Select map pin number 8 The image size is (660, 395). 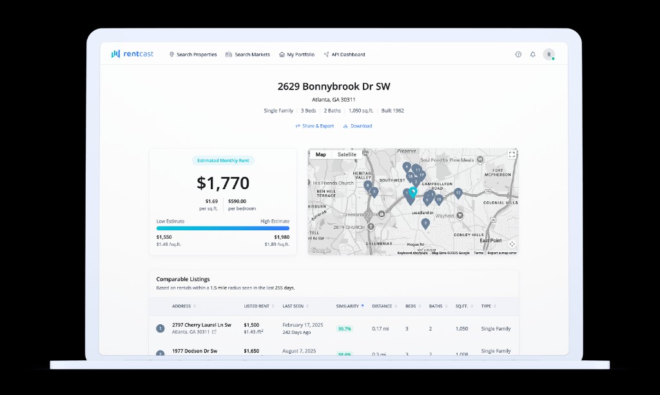(x=367, y=185)
